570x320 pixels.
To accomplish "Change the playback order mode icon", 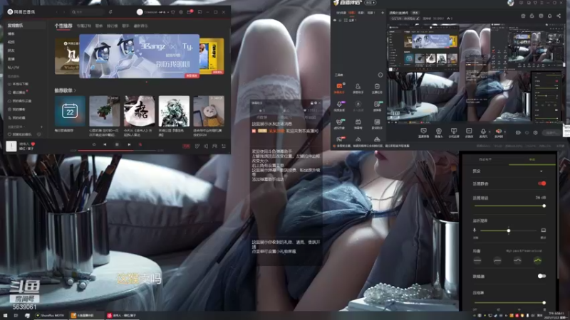I will click(94, 144).
